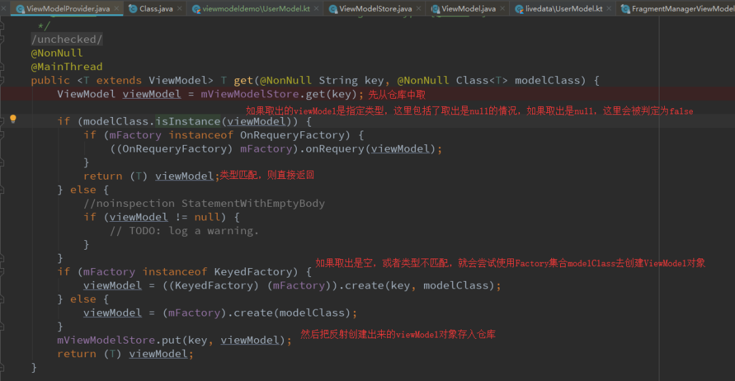Screen dimensions: 735x381
Task: Open the ViewModelStore.java tab
Action: (x=376, y=8)
